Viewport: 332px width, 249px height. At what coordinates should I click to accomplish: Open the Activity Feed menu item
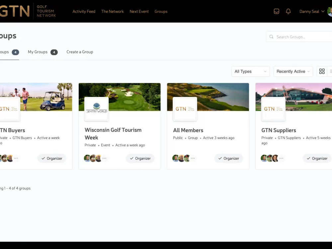(x=84, y=11)
